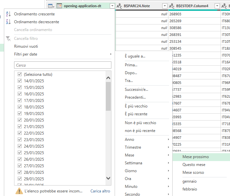Click the yellow warning triangle icon
This screenshot has height=196, width=230.
tap(19, 191)
